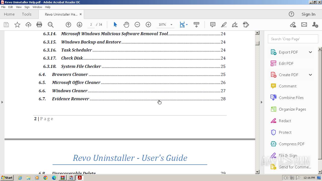Zoom in with the plus button
This screenshot has width=322, height=181.
pyautogui.click(x=148, y=25)
